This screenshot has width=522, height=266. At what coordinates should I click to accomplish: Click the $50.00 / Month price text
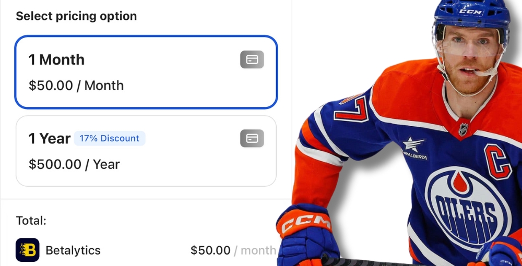coord(76,86)
